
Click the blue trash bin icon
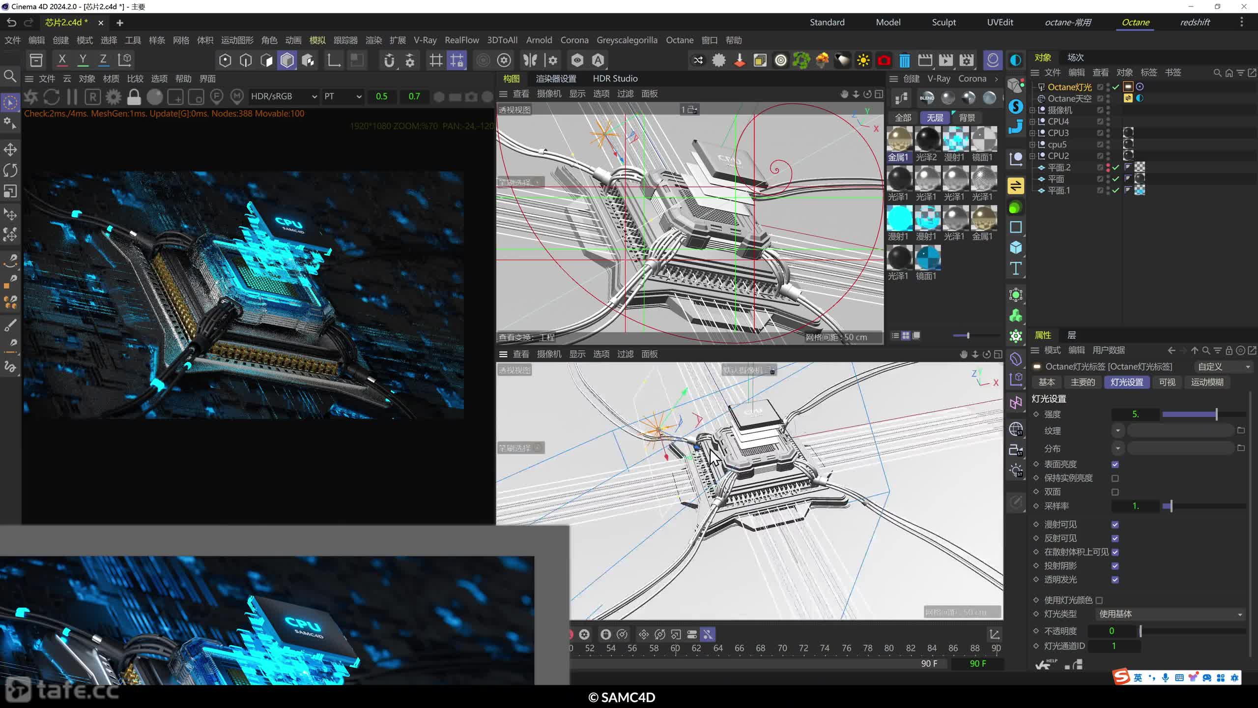point(904,60)
